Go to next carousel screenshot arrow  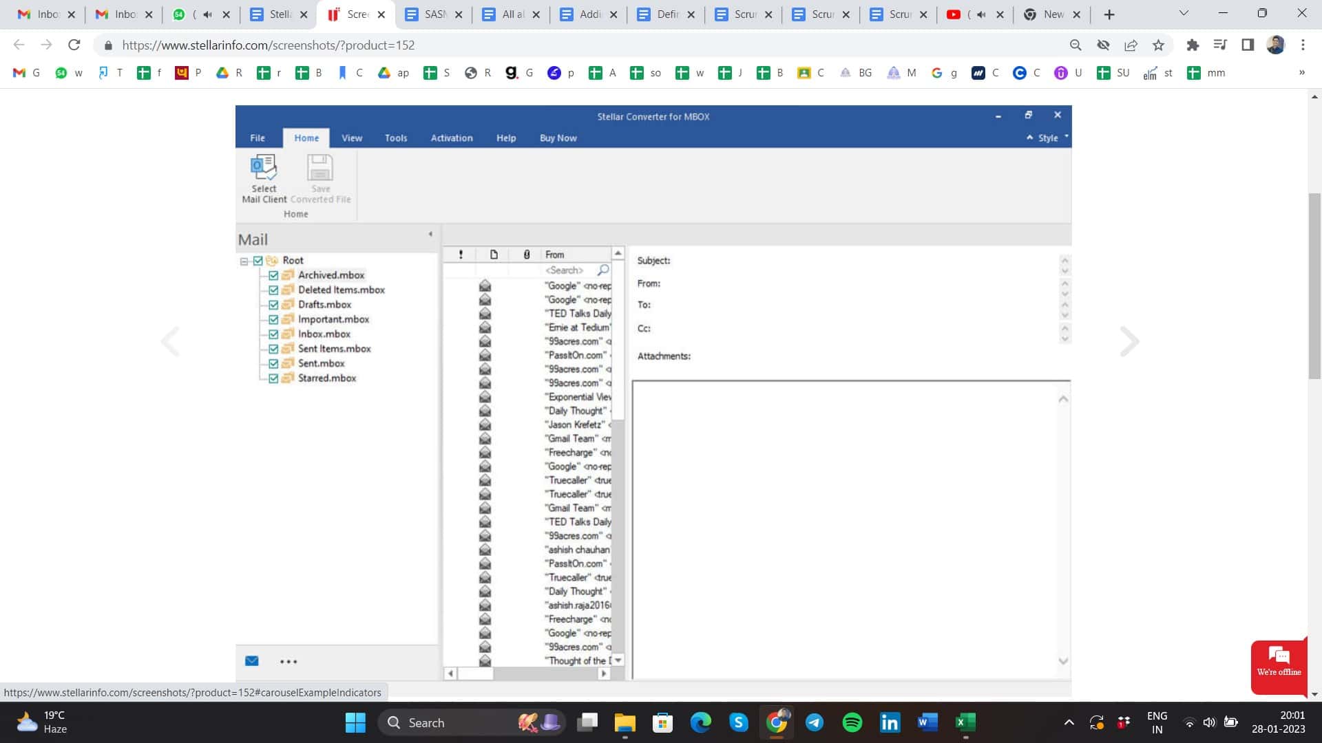[x=1129, y=342]
